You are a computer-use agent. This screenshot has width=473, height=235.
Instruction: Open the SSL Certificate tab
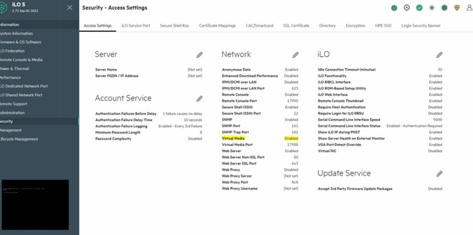pyautogui.click(x=296, y=26)
